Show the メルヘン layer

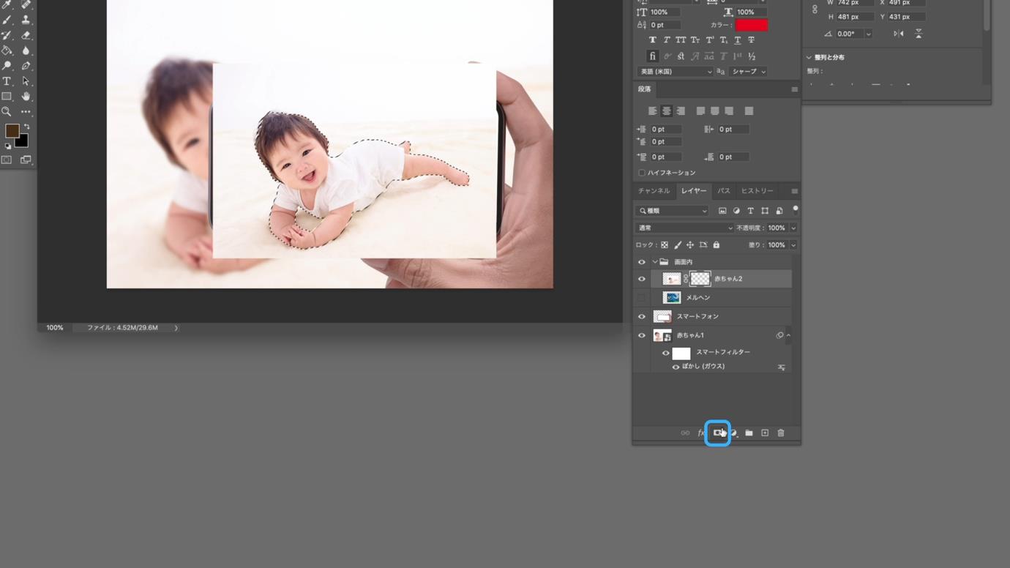[x=642, y=298]
